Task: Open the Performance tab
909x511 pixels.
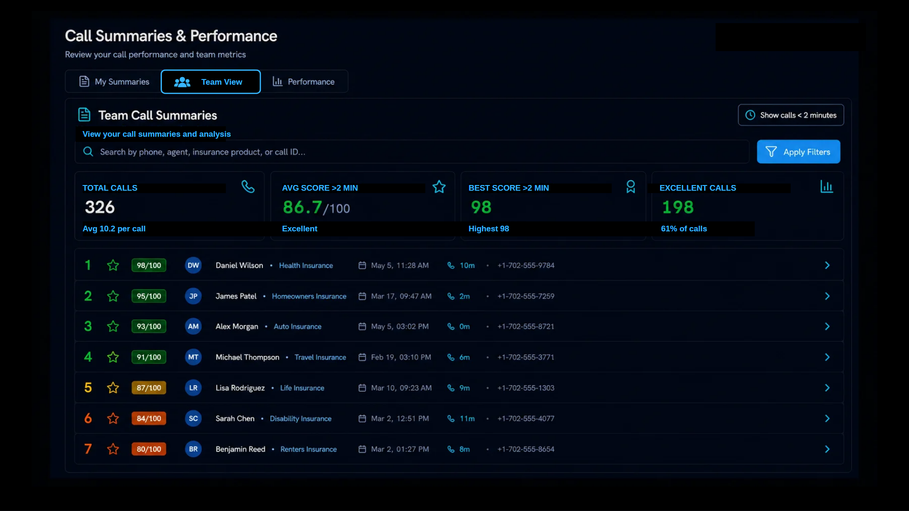Action: (304, 81)
